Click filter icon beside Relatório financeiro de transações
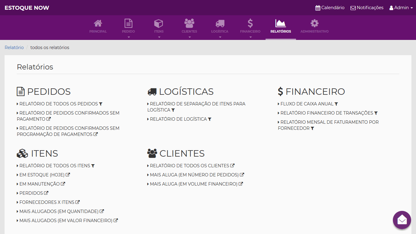This screenshot has width=416, height=234. point(376,113)
